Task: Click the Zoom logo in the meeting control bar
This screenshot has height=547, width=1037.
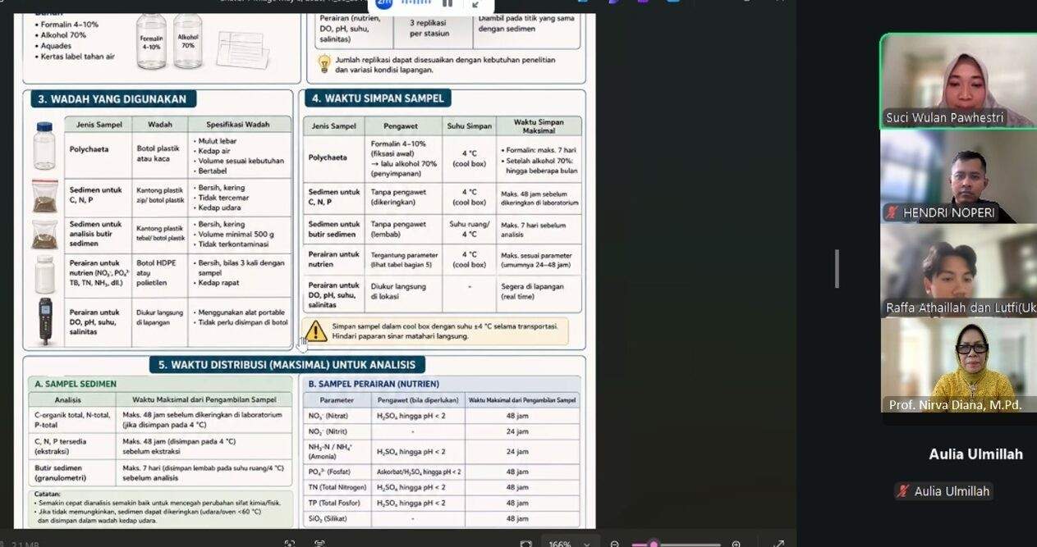Action: [x=385, y=4]
